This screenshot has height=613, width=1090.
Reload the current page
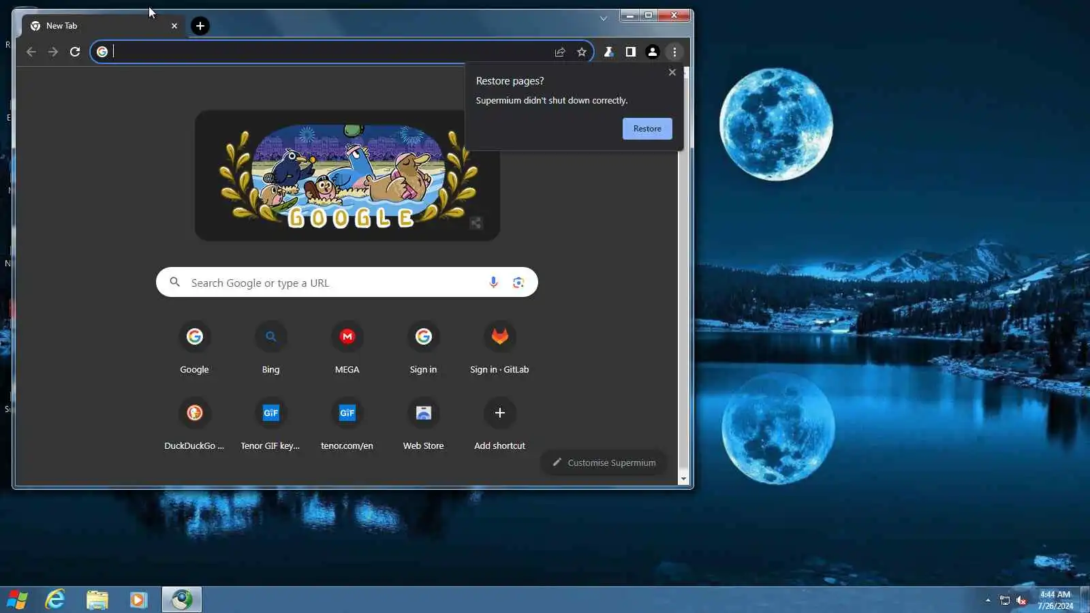pyautogui.click(x=75, y=52)
